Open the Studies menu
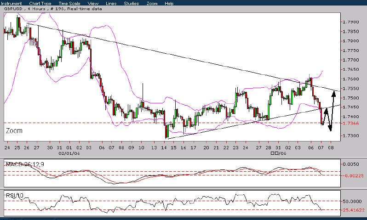This screenshot has height=220, width=367. pos(132,3)
